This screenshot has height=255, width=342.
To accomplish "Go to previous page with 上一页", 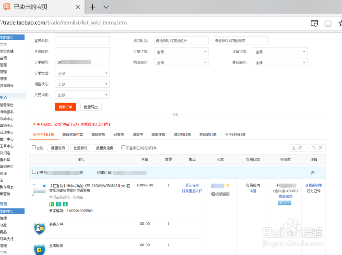I will (298, 148).
